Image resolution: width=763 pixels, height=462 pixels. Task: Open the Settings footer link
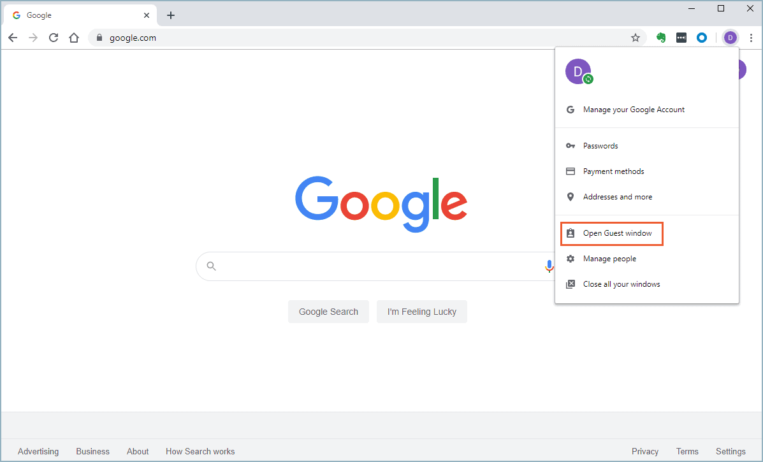click(x=730, y=451)
